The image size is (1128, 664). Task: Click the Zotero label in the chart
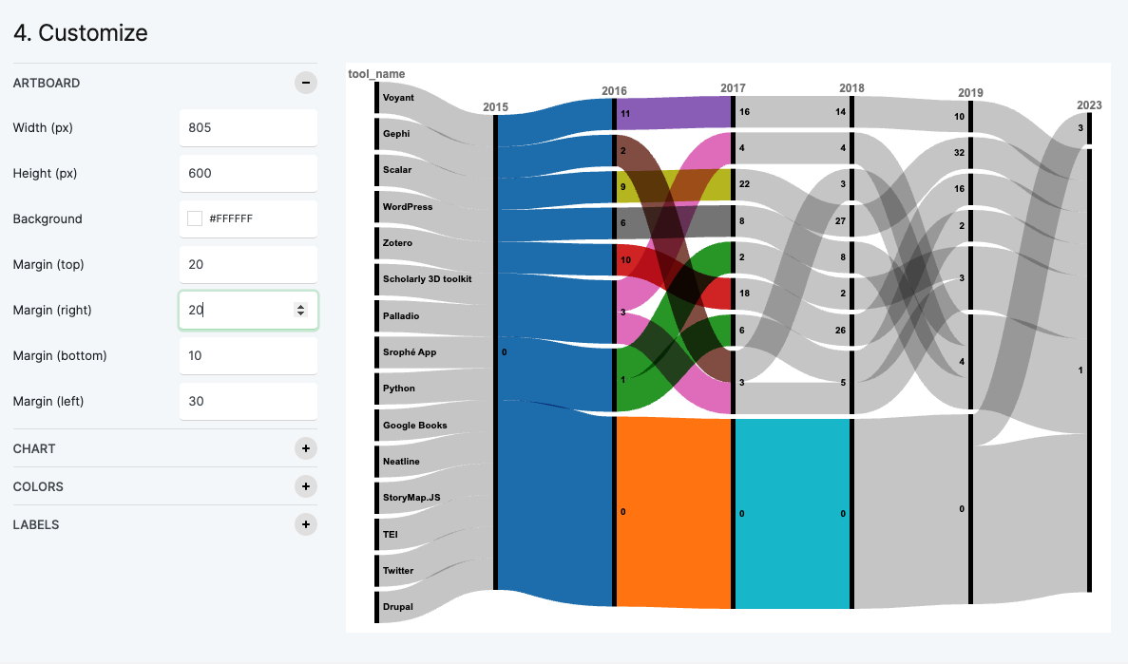coord(397,243)
